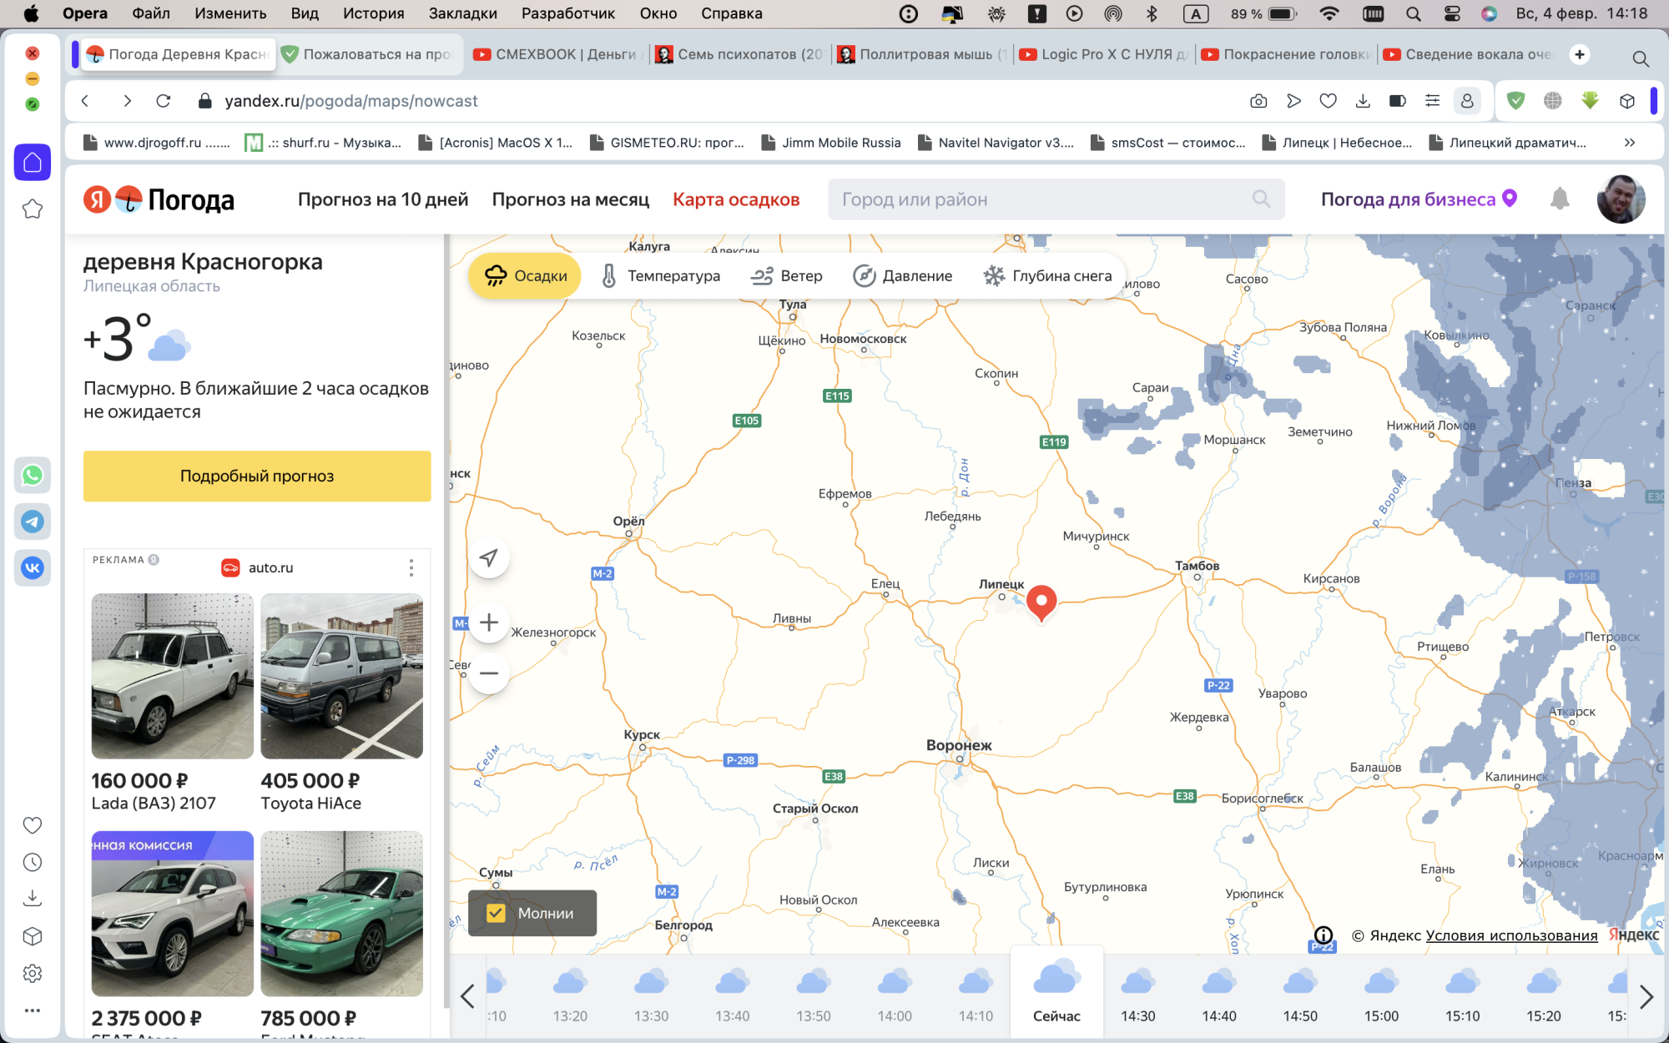
Task: Open the three-dot menu on the auto.ru ad
Action: [x=411, y=567]
